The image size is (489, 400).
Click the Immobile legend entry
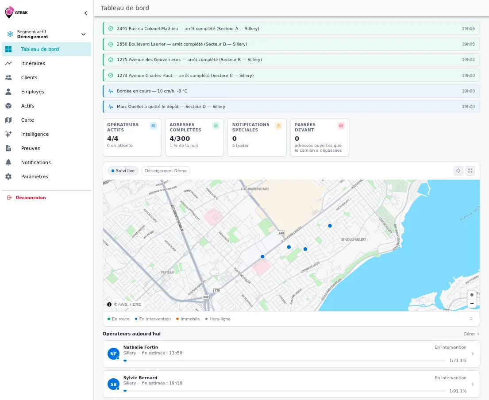pyautogui.click(x=188, y=319)
